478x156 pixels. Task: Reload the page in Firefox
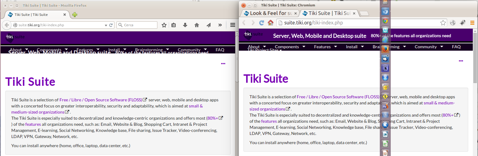click(x=111, y=25)
